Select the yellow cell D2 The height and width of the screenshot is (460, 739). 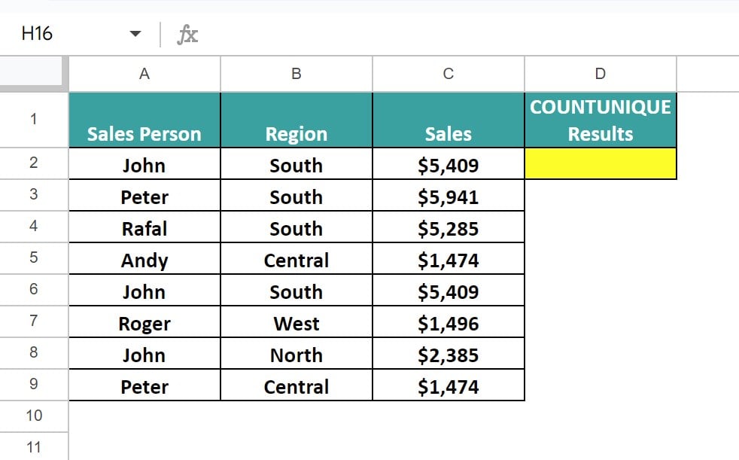point(601,163)
